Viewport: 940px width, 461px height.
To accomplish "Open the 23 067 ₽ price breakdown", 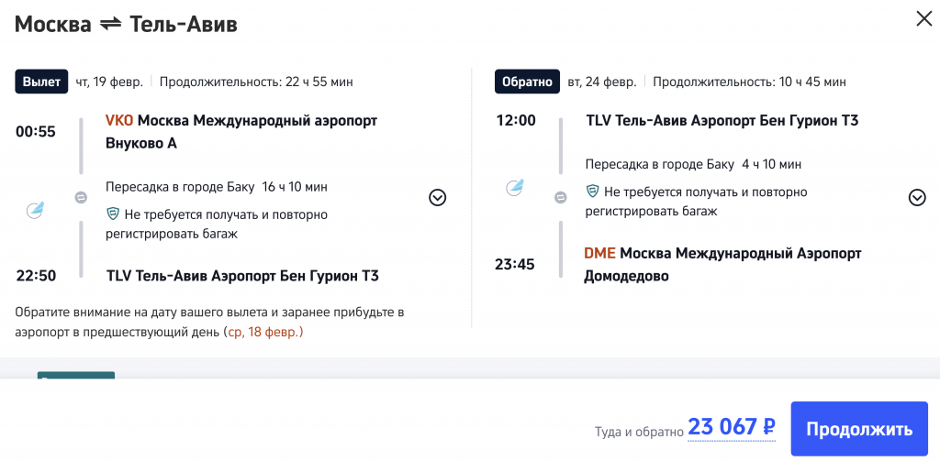I will tap(732, 427).
